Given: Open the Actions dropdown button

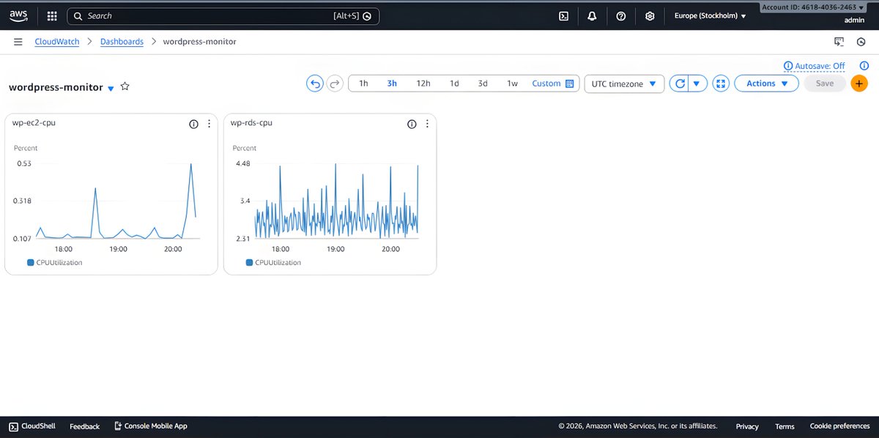Looking at the screenshot, I should [766, 83].
